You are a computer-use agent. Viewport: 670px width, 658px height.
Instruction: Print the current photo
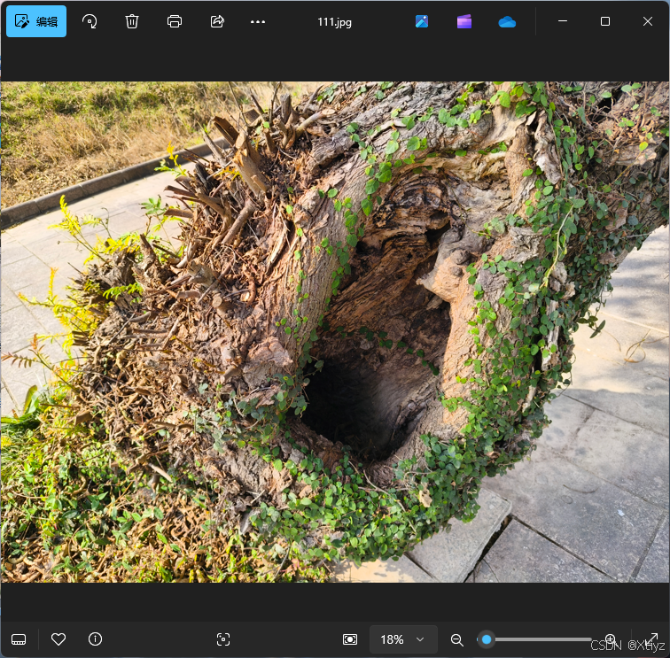click(x=175, y=21)
